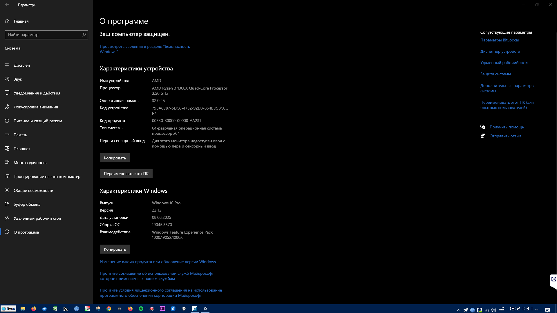
Task: Click the Найти параметр search field
Action: [46, 34]
